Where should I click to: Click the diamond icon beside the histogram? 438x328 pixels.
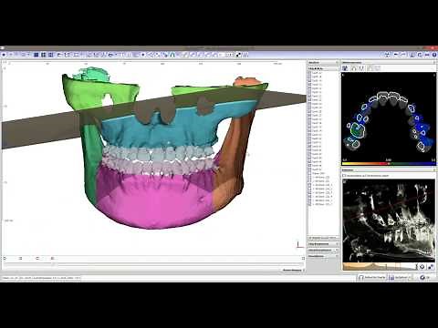pos(422,267)
